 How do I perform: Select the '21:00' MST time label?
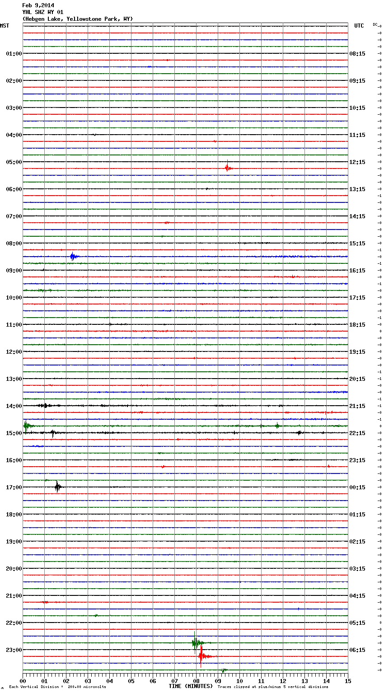14,596
